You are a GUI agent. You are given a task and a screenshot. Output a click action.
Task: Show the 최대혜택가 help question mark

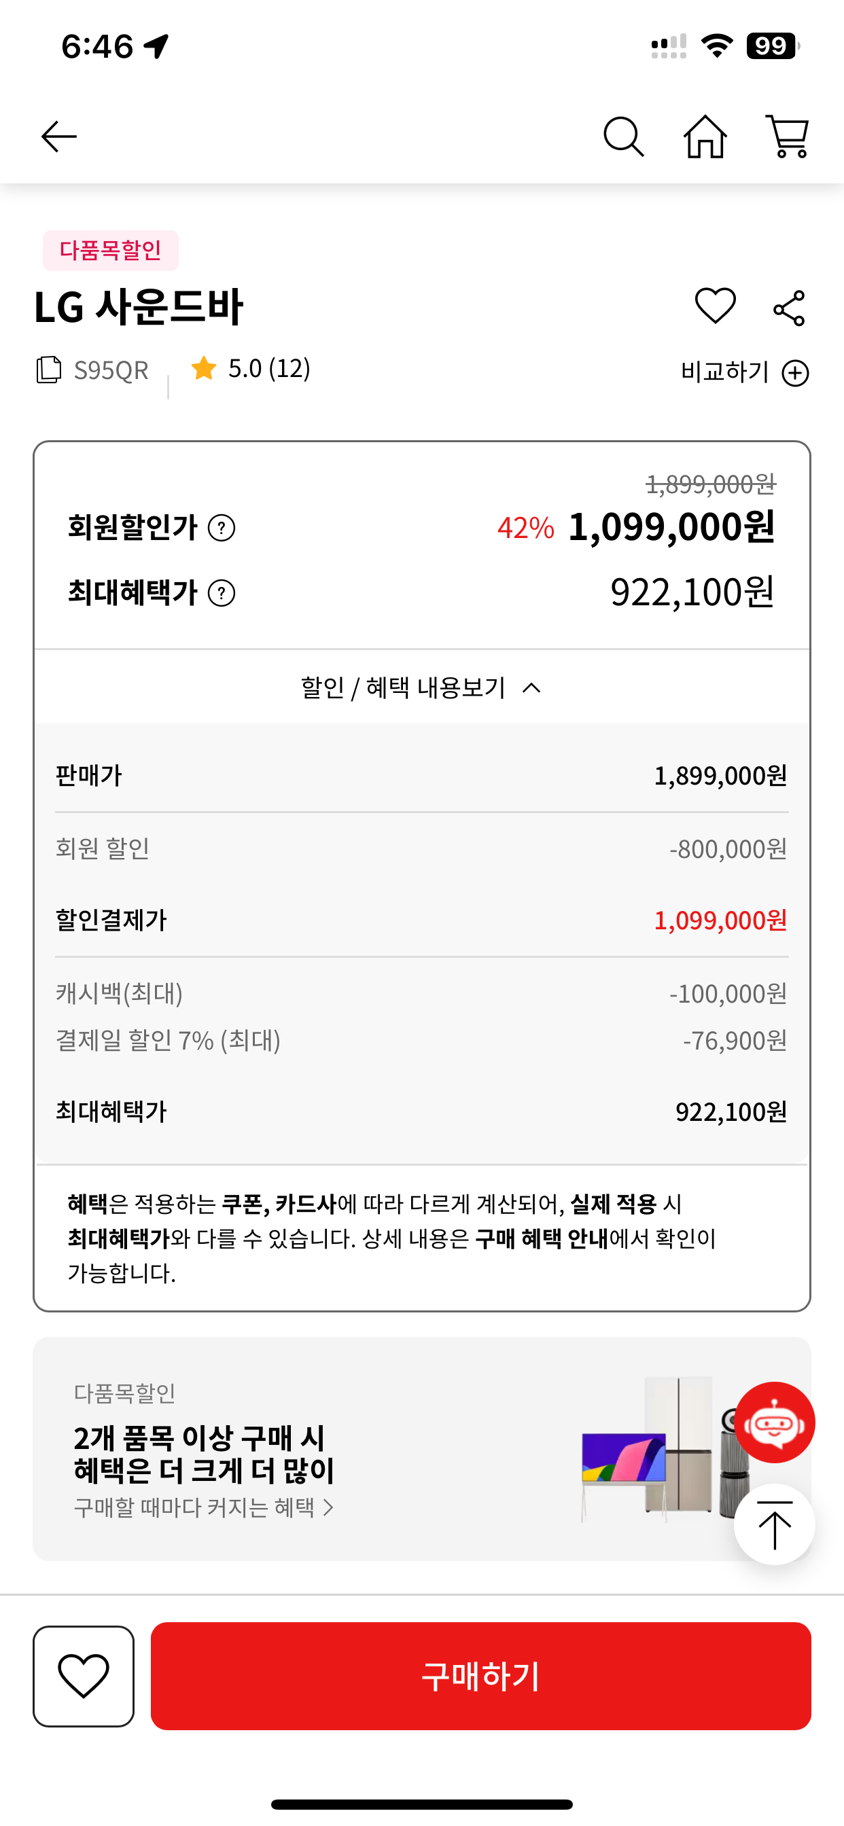click(x=222, y=593)
